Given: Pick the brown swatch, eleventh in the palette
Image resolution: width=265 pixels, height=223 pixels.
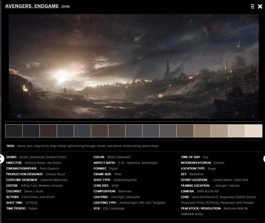Looking at the screenshot, I should click(x=185, y=131).
